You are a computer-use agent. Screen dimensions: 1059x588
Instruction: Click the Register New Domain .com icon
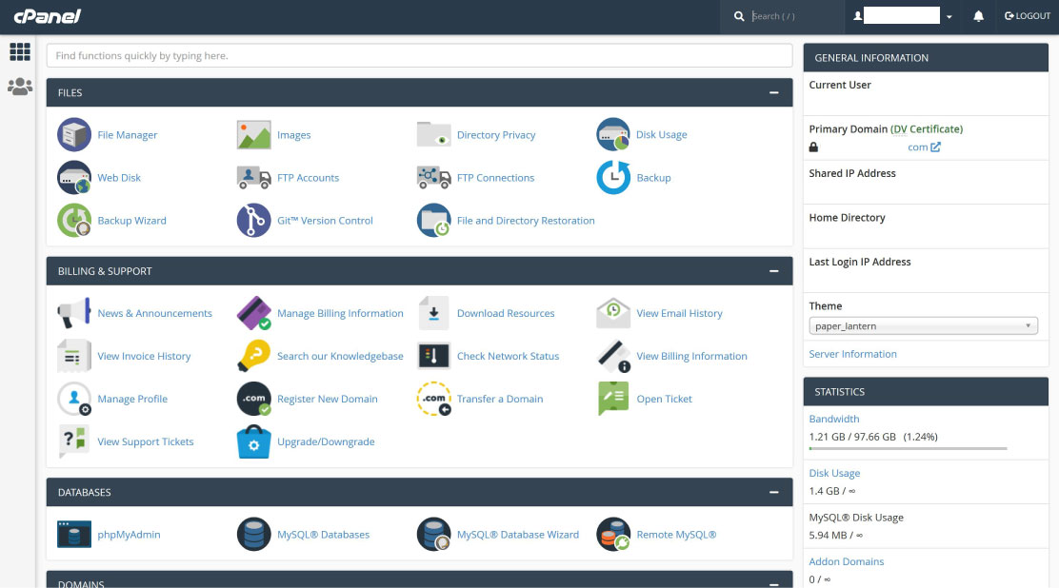[x=254, y=399]
